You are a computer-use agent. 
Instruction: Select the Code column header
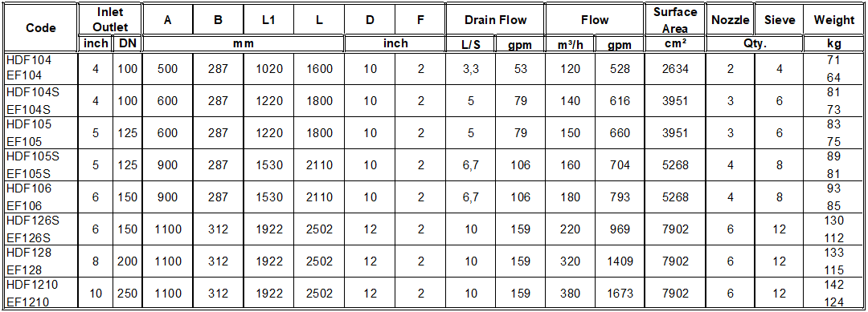(40, 27)
